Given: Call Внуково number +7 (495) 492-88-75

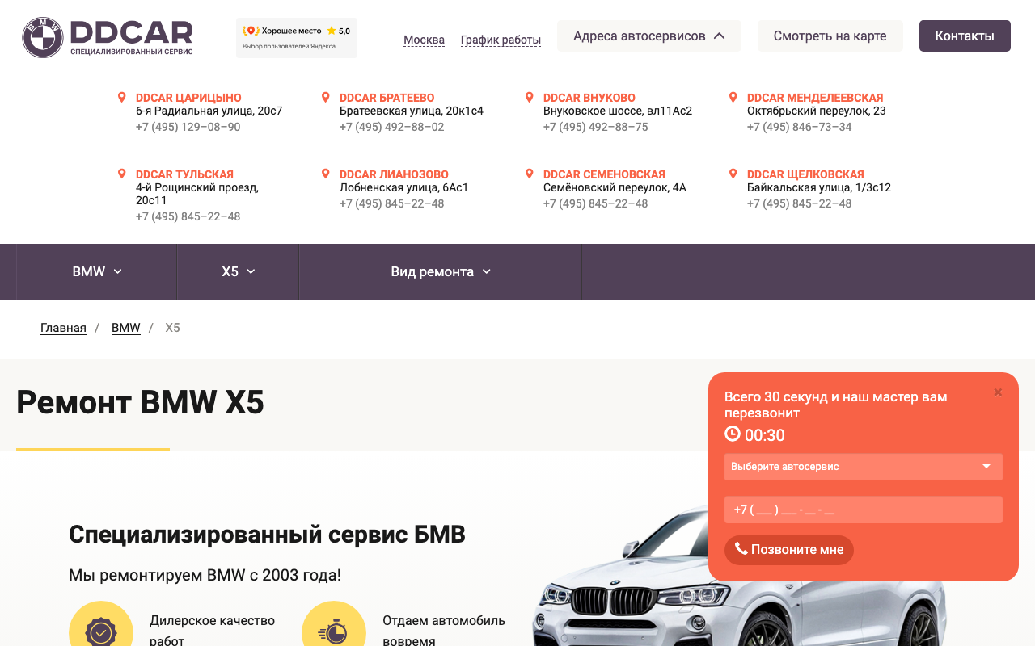Looking at the screenshot, I should (x=595, y=127).
